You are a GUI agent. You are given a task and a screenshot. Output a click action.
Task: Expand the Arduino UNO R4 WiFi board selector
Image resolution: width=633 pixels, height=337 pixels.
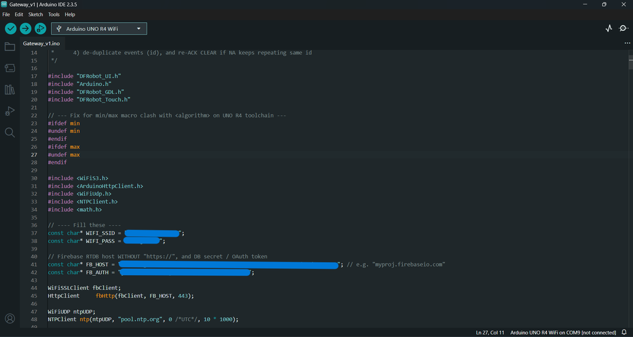pyautogui.click(x=99, y=28)
